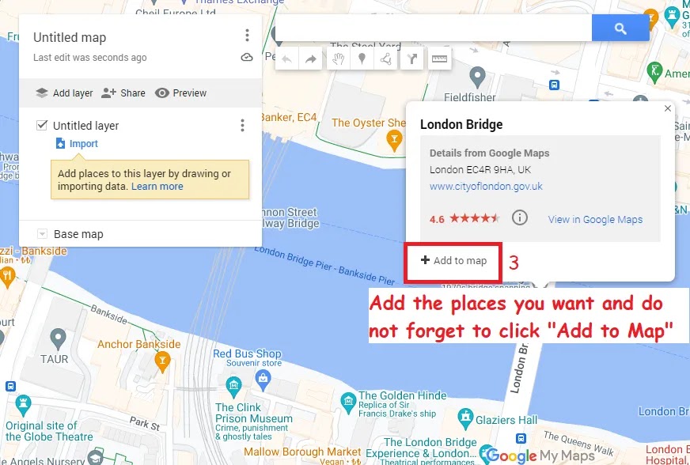Click Share in panel bar
Screen dimensions: 690x465
[123, 93]
